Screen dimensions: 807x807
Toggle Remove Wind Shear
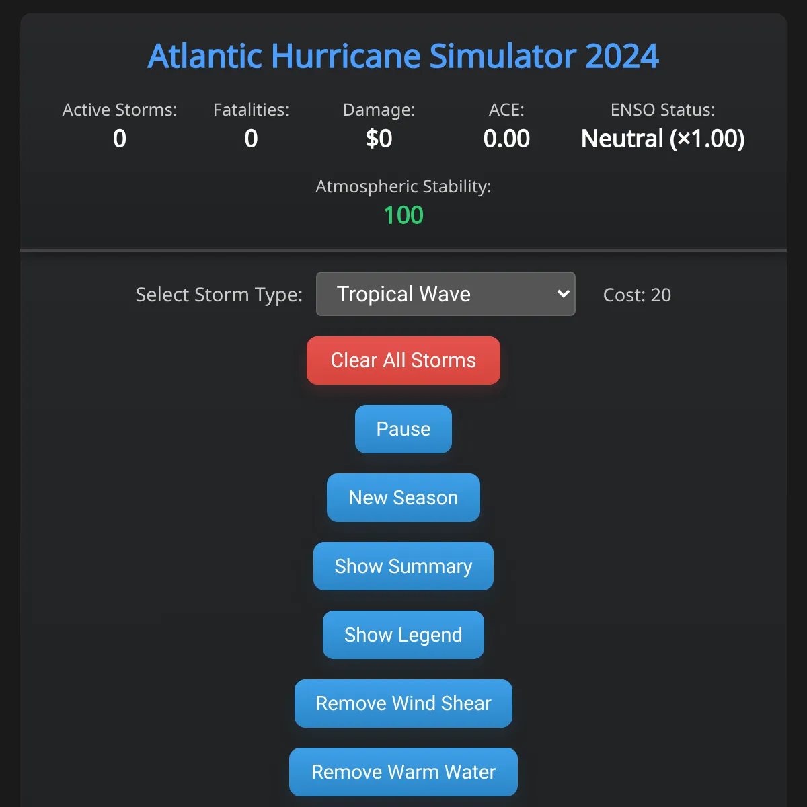click(403, 703)
